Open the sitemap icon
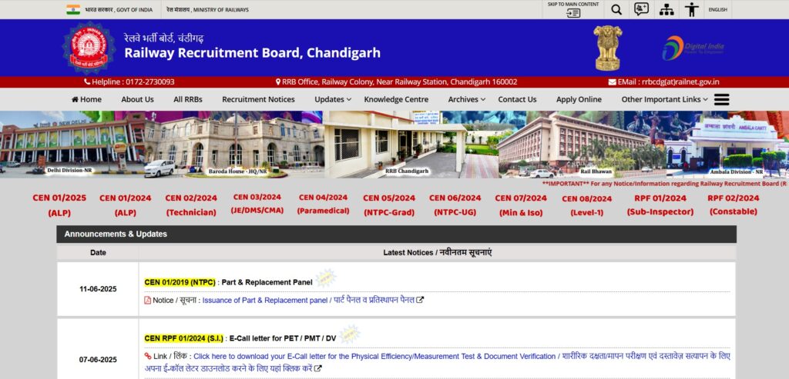789x379 pixels. tap(666, 9)
